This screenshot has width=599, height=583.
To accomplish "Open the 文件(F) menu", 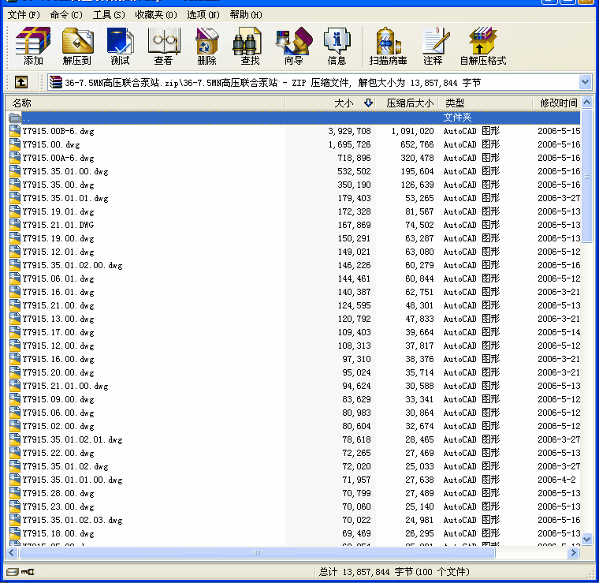I will coord(23,14).
